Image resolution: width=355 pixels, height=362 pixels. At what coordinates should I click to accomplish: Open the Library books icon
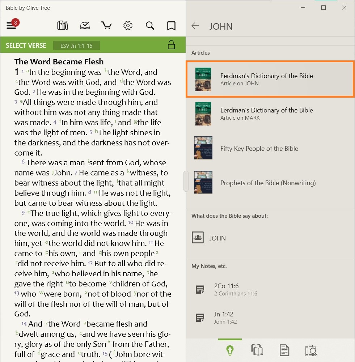pos(63,25)
